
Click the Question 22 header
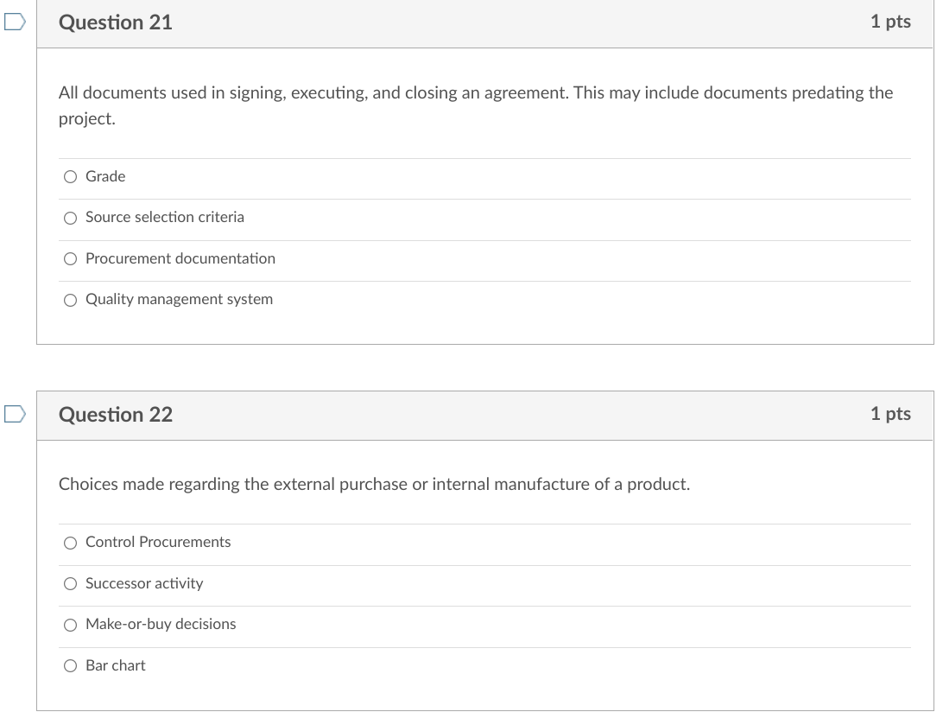coord(115,415)
